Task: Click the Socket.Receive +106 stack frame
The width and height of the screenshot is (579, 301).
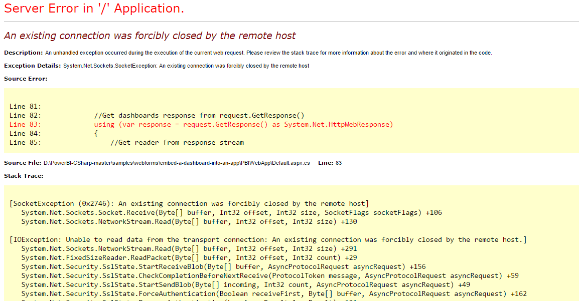Action: coord(231,212)
